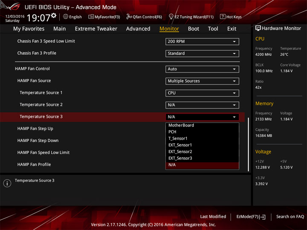Expand HAMP Fan Control Auto dropdown
Image resolution: width=307 pixels, height=230 pixels.
click(202, 69)
